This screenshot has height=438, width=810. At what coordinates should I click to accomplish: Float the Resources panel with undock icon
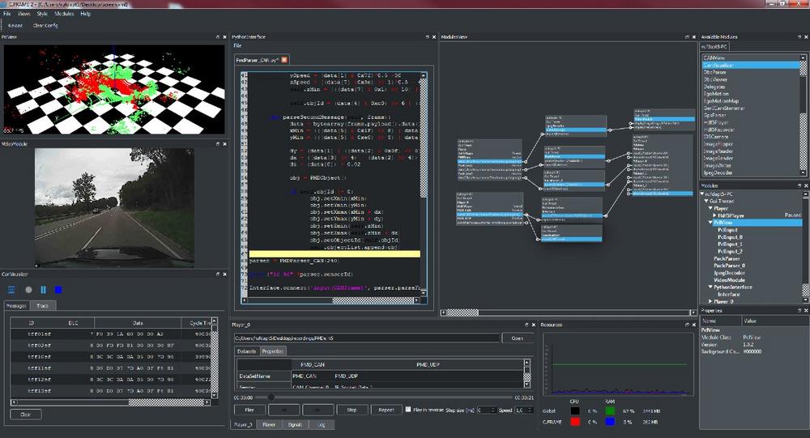coord(686,324)
